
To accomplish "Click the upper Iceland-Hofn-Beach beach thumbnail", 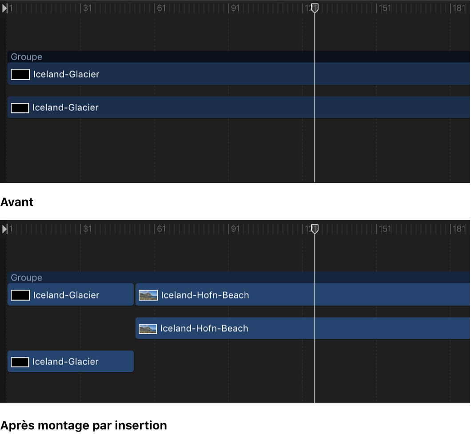I will pos(148,295).
